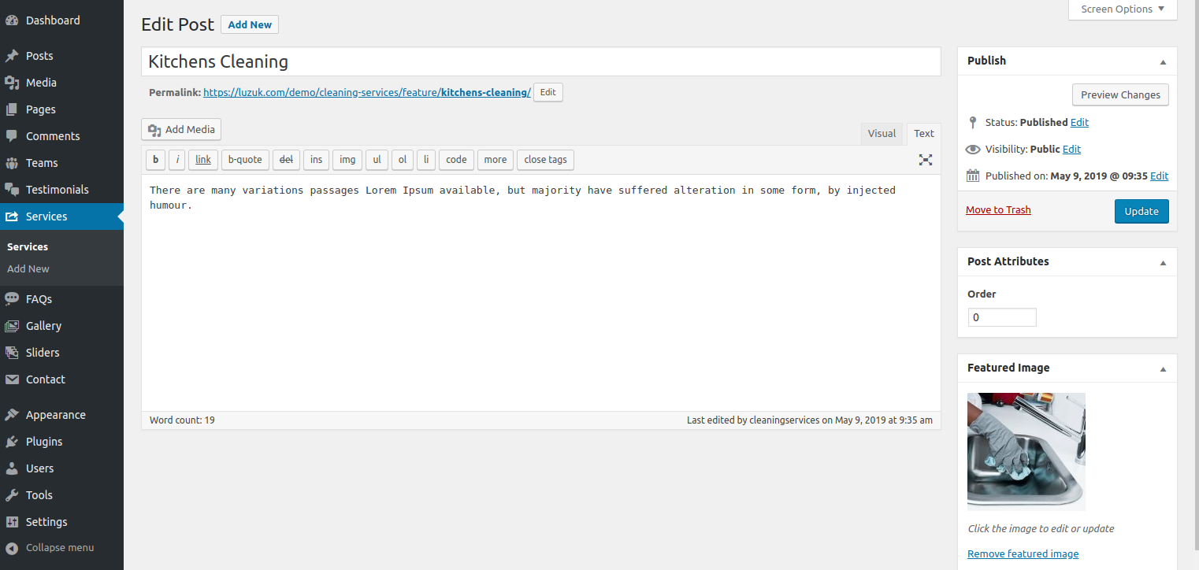Click the Add Media button

[x=181, y=130]
